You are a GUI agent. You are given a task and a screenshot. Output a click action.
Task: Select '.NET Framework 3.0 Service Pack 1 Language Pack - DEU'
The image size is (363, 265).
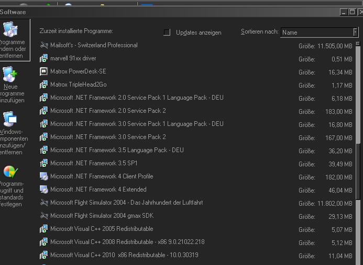point(137,124)
